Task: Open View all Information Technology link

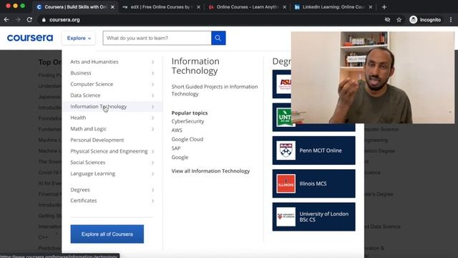Action: (x=210, y=171)
